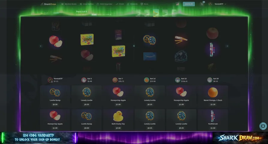Click the Bot 29 name label
Viewport: 268px width, 144px height.
216,79
